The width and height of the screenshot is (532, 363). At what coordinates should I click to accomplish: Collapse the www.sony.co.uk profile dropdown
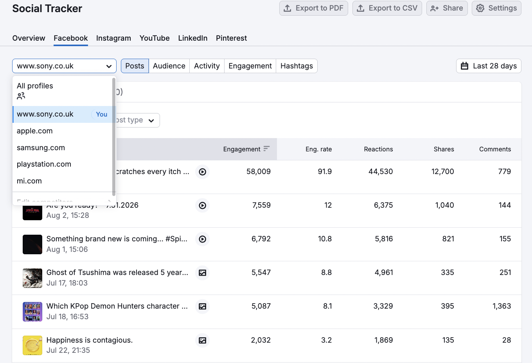coord(109,66)
